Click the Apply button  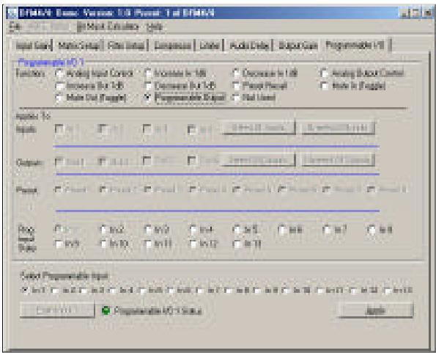pos(376,310)
